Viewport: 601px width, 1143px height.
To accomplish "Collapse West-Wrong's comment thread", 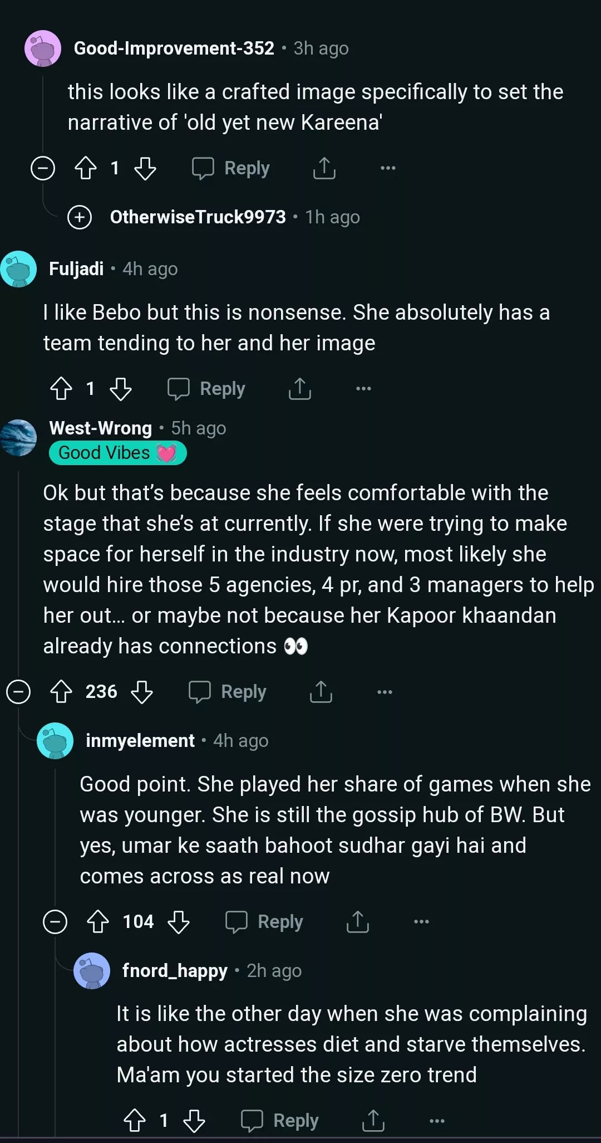I will [18, 692].
